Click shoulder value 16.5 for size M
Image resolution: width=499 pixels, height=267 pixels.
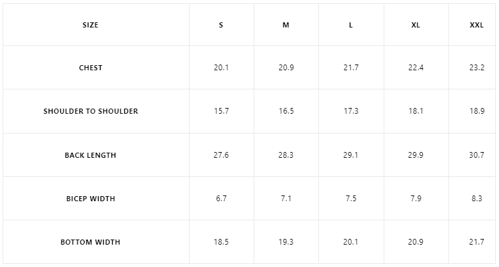tap(286, 111)
